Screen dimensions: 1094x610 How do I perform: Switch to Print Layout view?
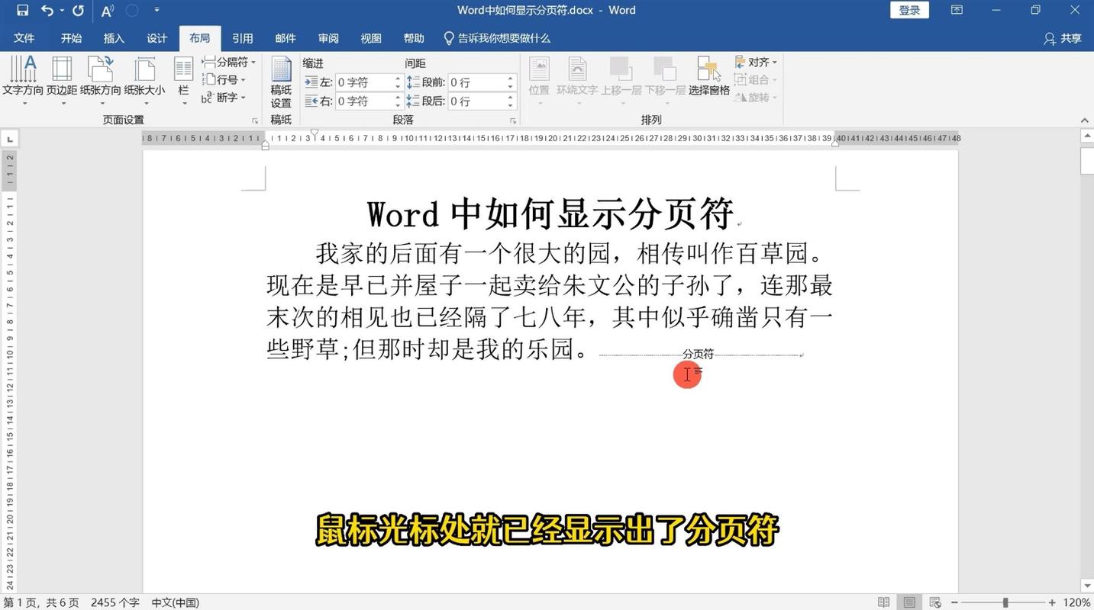[x=909, y=602]
